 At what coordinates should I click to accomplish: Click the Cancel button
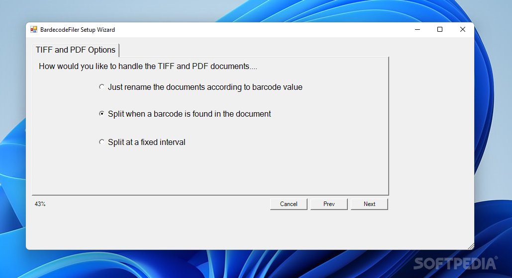[289, 204]
